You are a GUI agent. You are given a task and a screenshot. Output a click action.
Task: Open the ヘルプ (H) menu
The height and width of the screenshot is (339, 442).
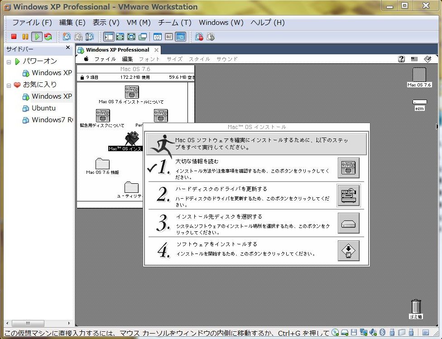pyautogui.click(x=268, y=23)
